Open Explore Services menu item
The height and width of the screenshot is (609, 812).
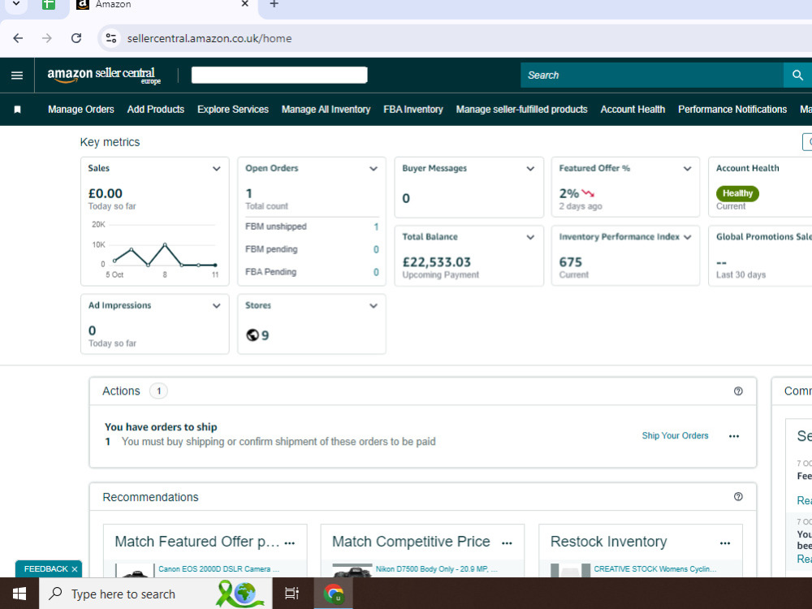[x=233, y=110]
